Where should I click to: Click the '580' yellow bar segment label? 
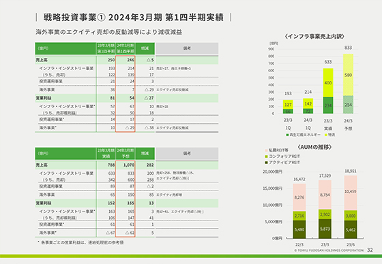pyautogui.click(x=348, y=75)
